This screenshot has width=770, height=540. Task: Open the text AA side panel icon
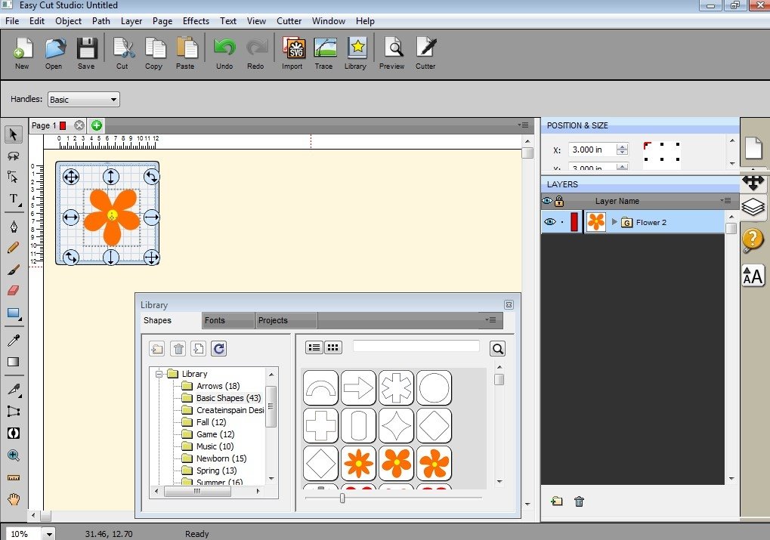753,276
